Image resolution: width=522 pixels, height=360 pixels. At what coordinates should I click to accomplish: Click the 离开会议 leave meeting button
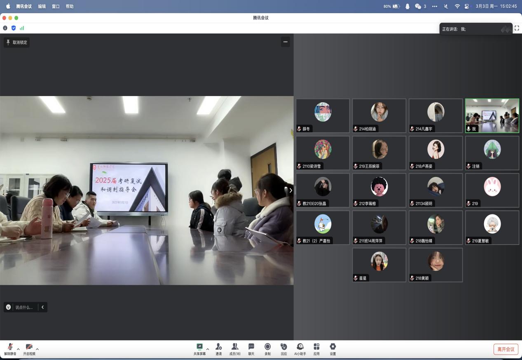pyautogui.click(x=506, y=349)
